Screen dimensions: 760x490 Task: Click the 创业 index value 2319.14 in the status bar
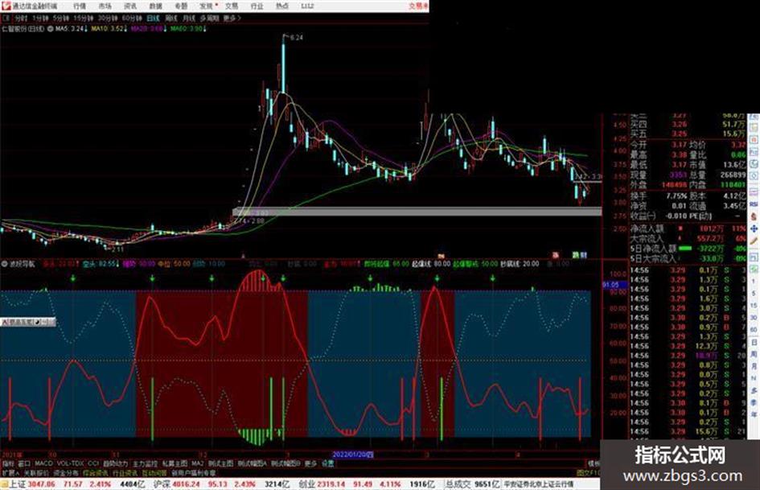point(331,484)
